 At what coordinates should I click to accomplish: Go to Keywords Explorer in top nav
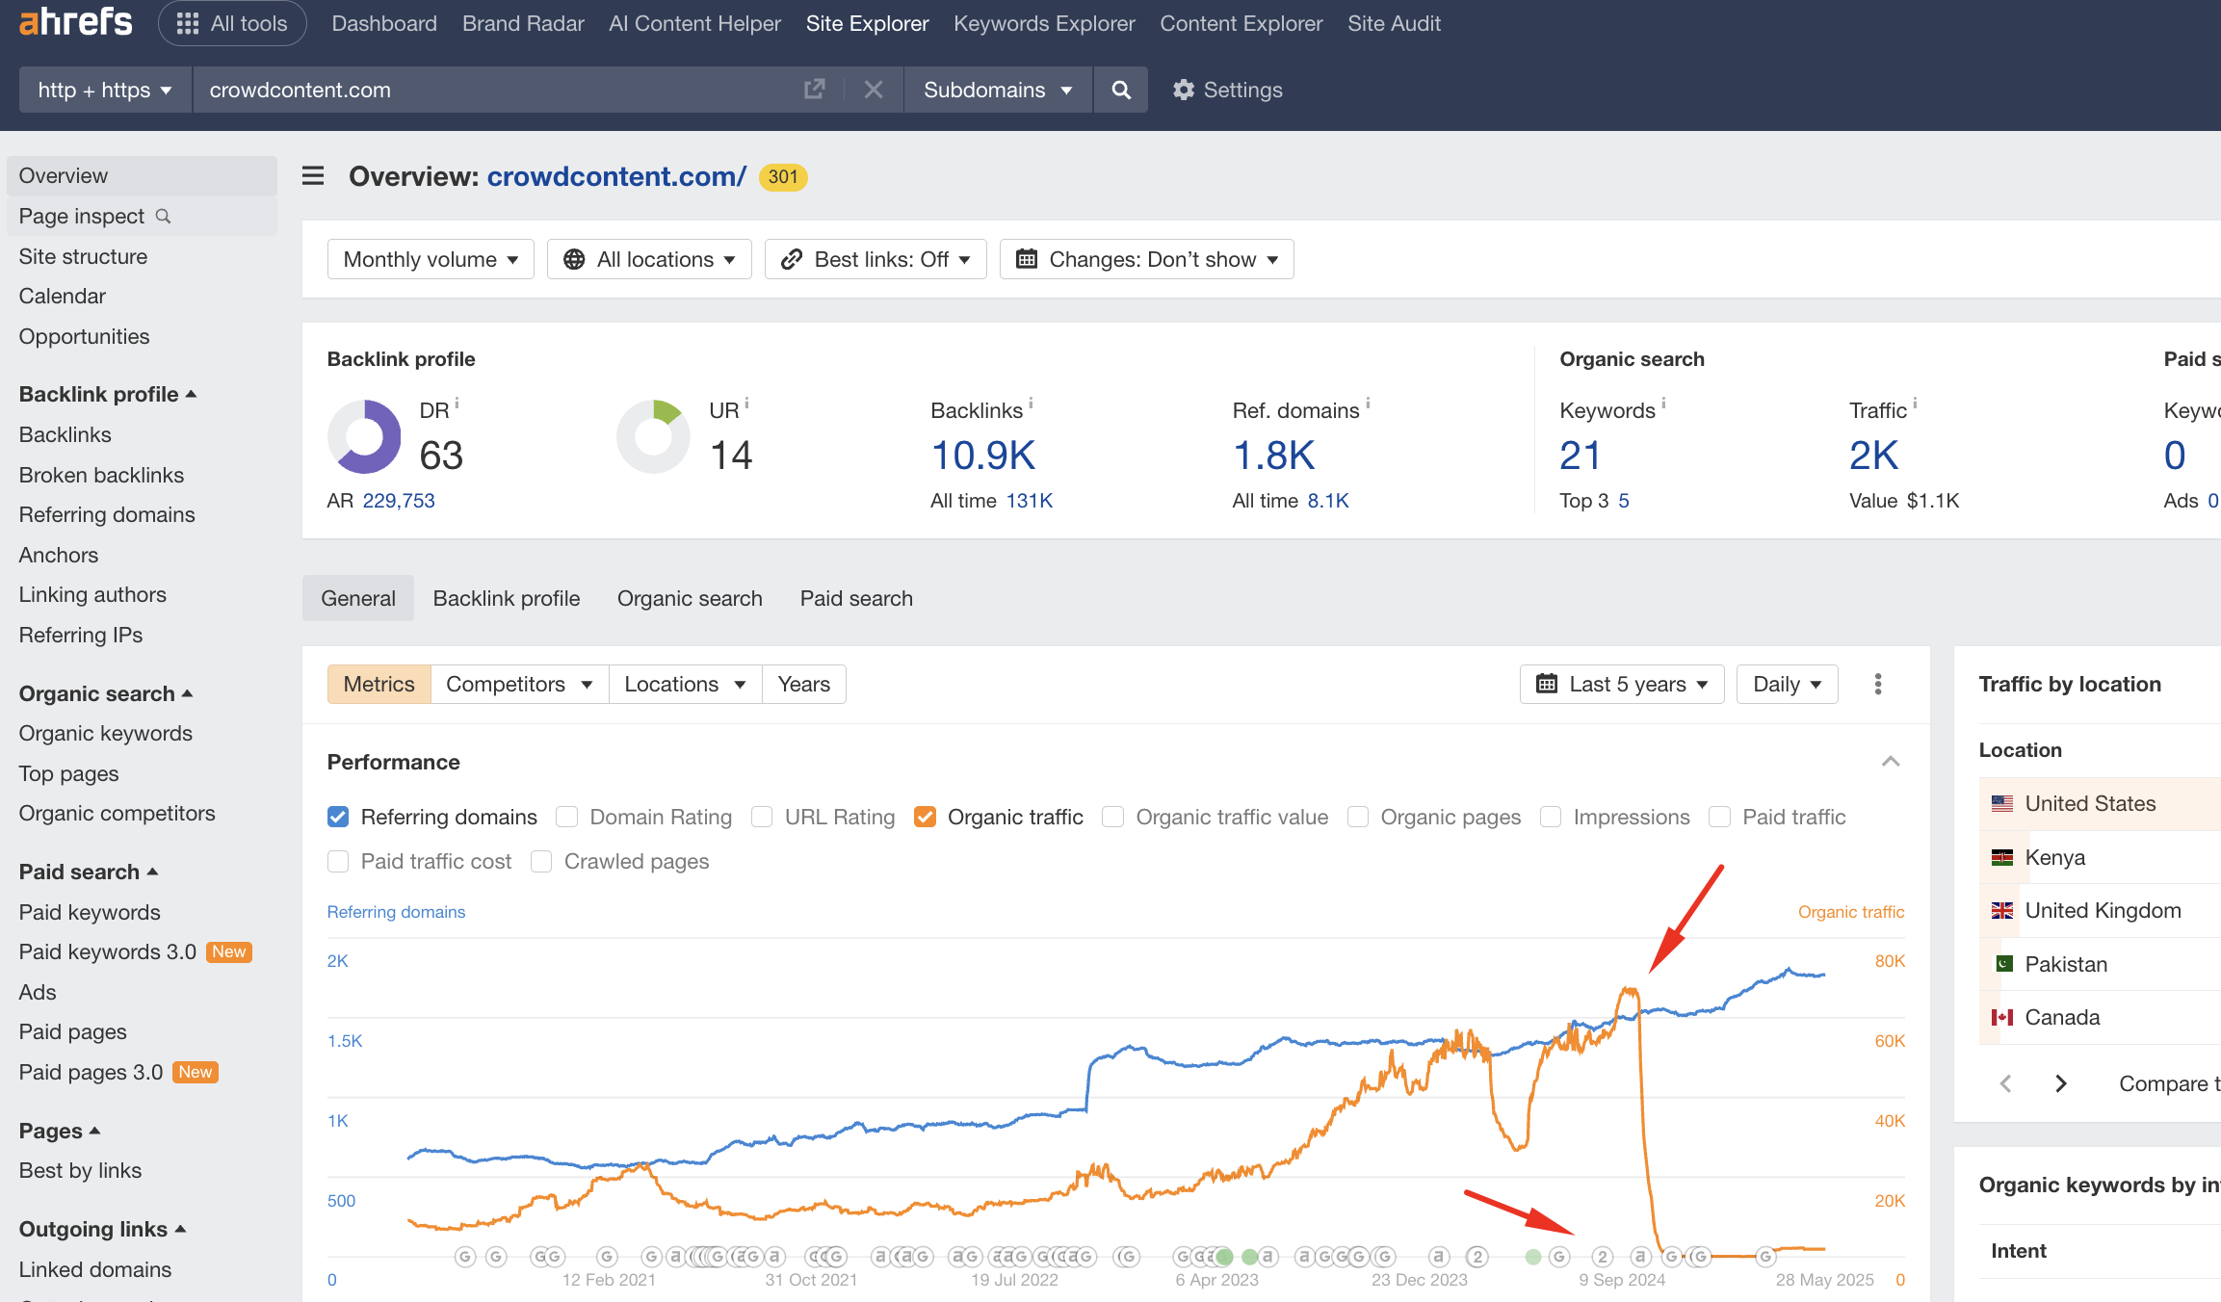tap(1044, 23)
